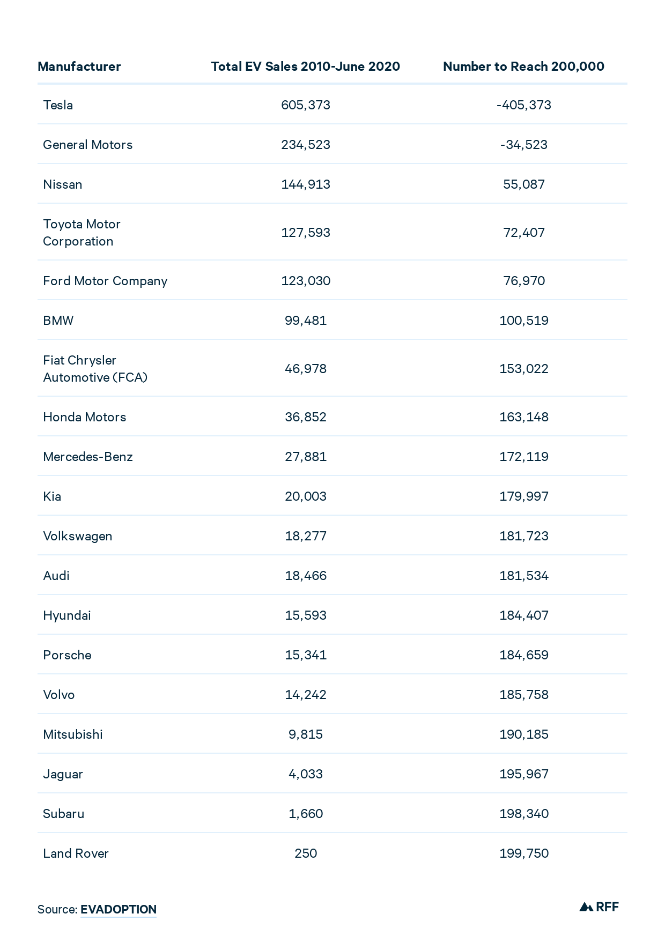
Task: Open the EVADOPTION source link
Action: [119, 909]
